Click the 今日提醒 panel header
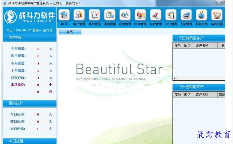This screenshot has width=233, height=144. tap(30, 141)
